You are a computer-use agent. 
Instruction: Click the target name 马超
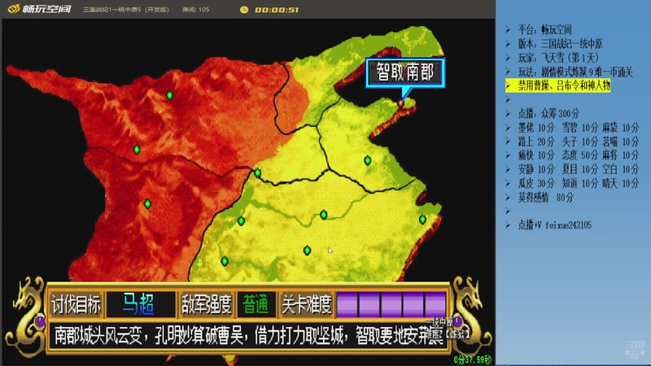pos(138,304)
